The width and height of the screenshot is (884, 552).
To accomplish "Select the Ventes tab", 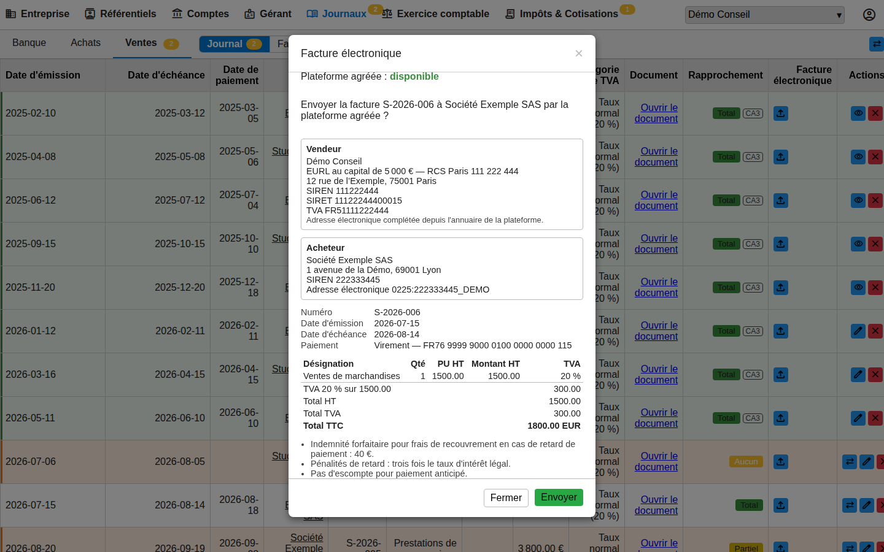I will [152, 43].
